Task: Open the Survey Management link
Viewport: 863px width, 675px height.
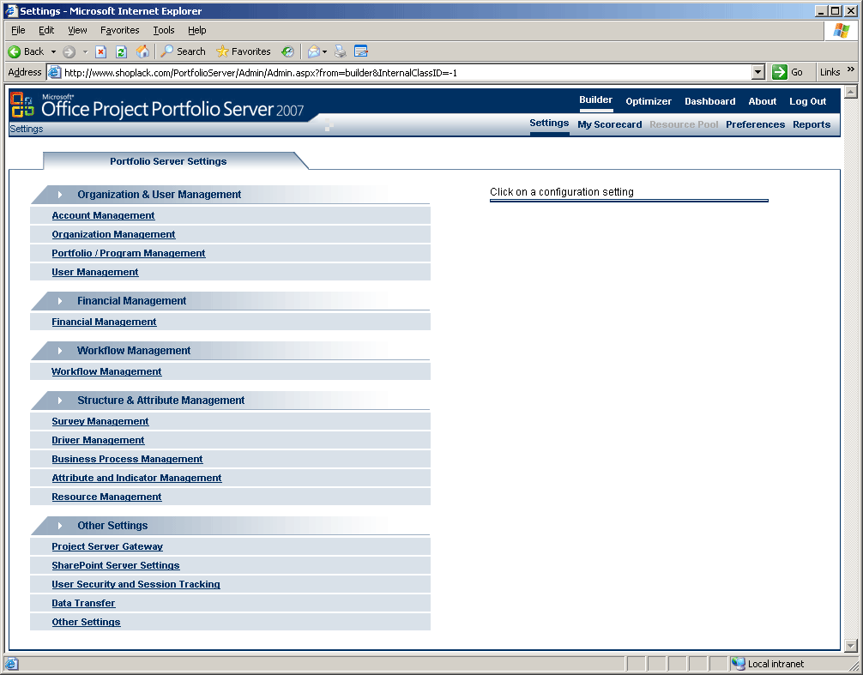Action: click(100, 421)
